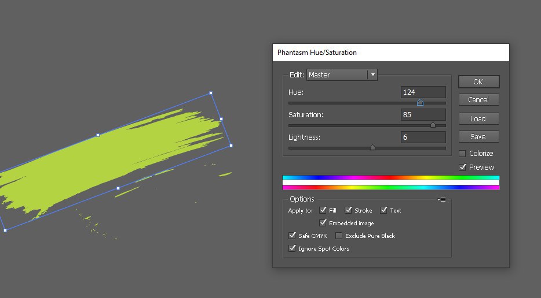
Task: Enable the Colorize checkbox
Action: coord(462,154)
